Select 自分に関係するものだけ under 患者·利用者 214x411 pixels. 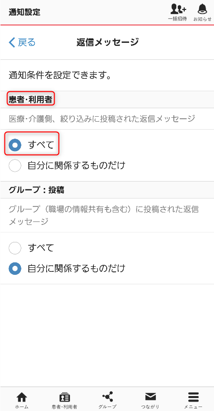point(15,166)
